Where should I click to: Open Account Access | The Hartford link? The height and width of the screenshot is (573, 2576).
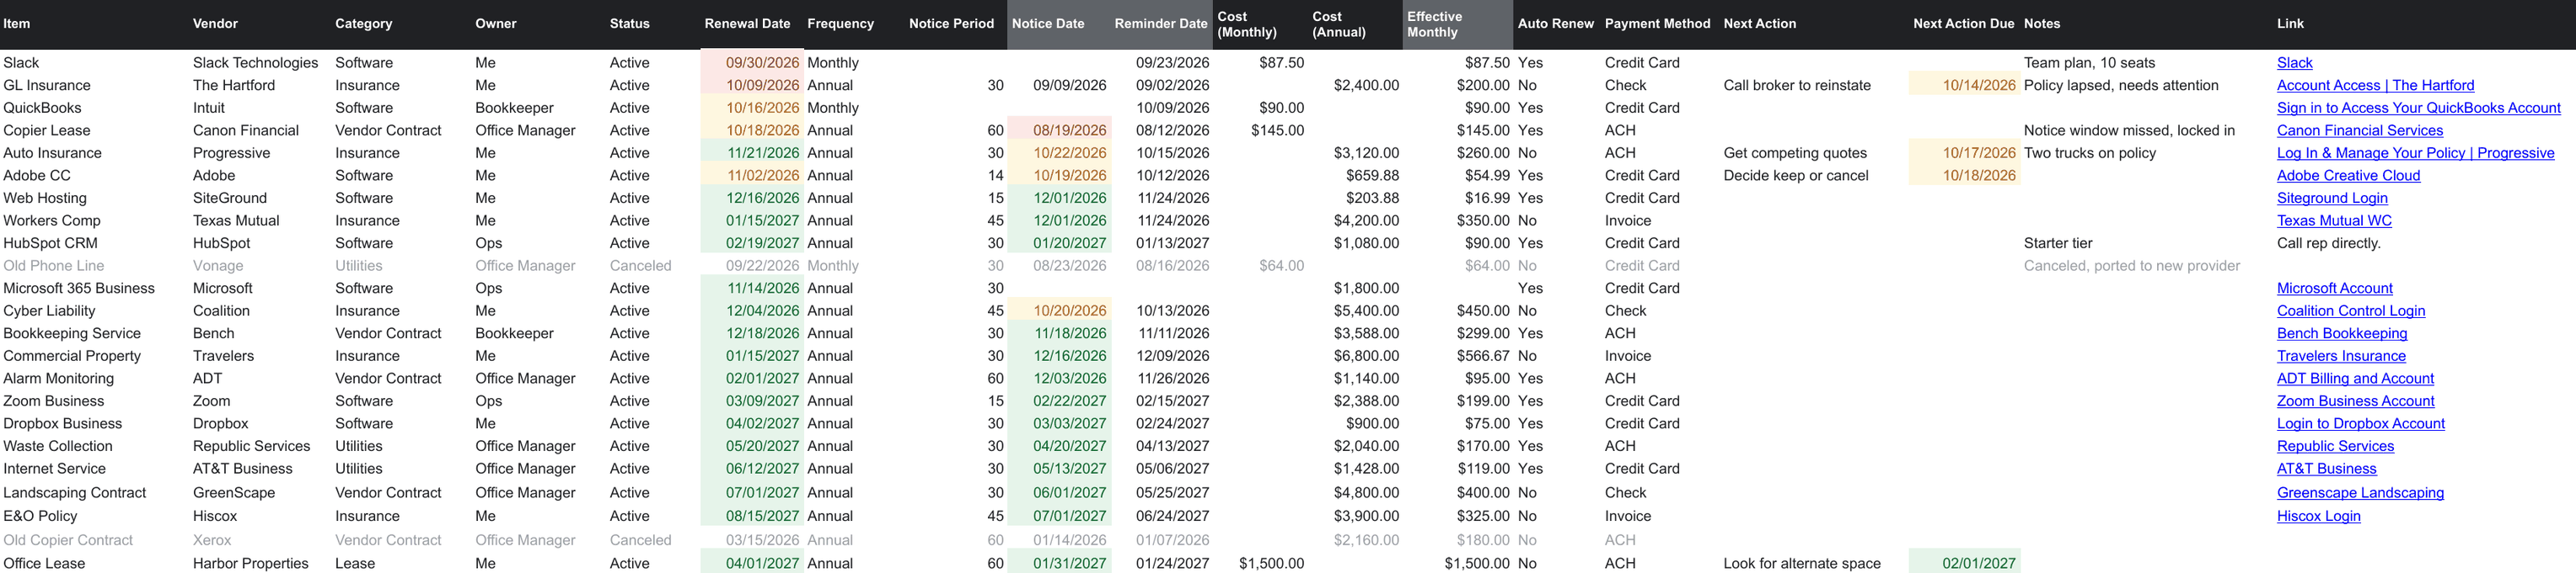click(2375, 86)
